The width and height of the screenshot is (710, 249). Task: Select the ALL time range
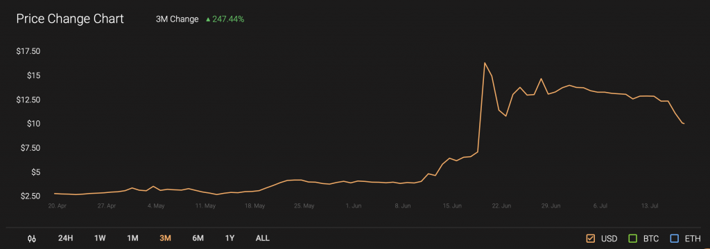[263, 238]
